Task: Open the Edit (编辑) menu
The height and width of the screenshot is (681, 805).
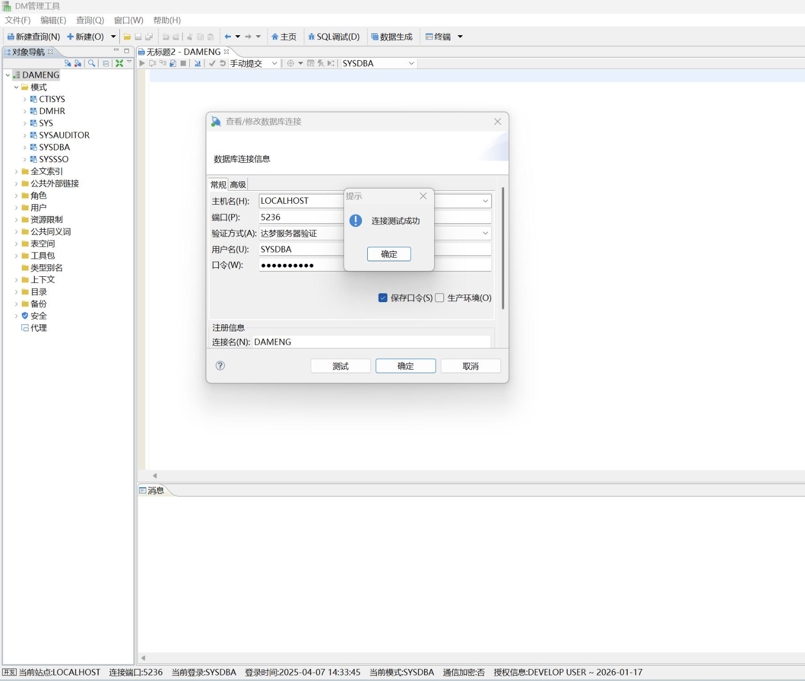Action: click(53, 20)
